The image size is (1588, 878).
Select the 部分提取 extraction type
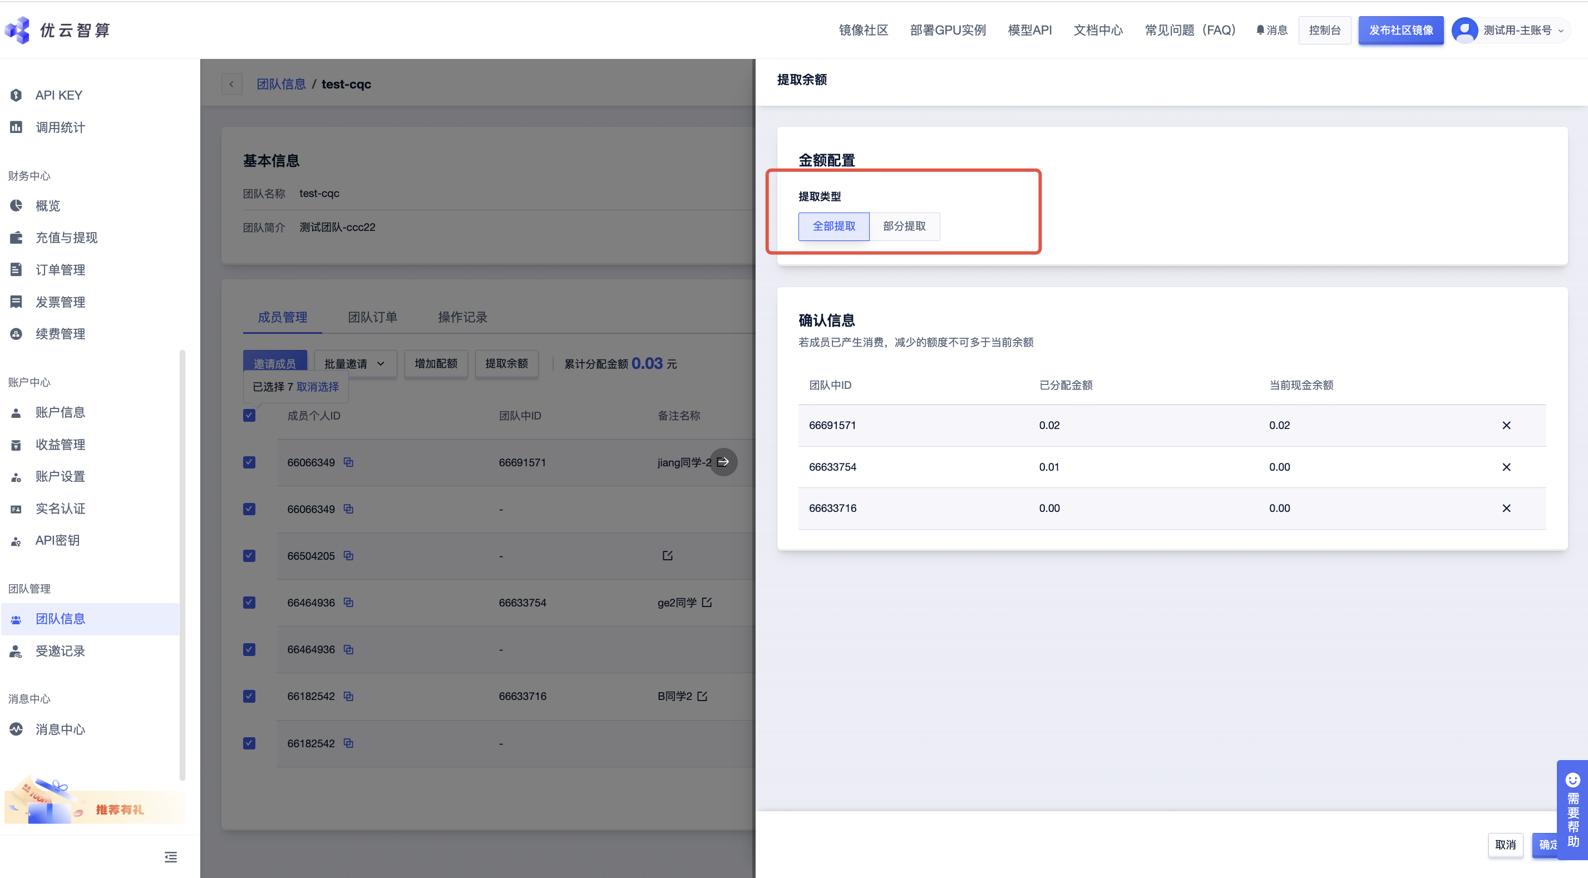pyautogui.click(x=904, y=226)
